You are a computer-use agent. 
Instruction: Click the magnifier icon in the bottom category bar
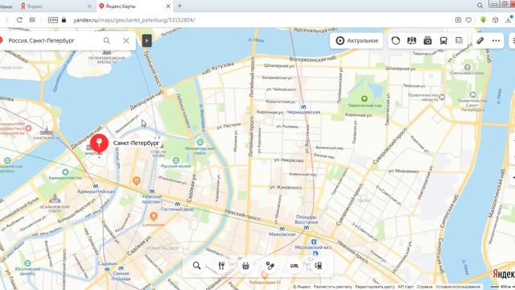196,266
